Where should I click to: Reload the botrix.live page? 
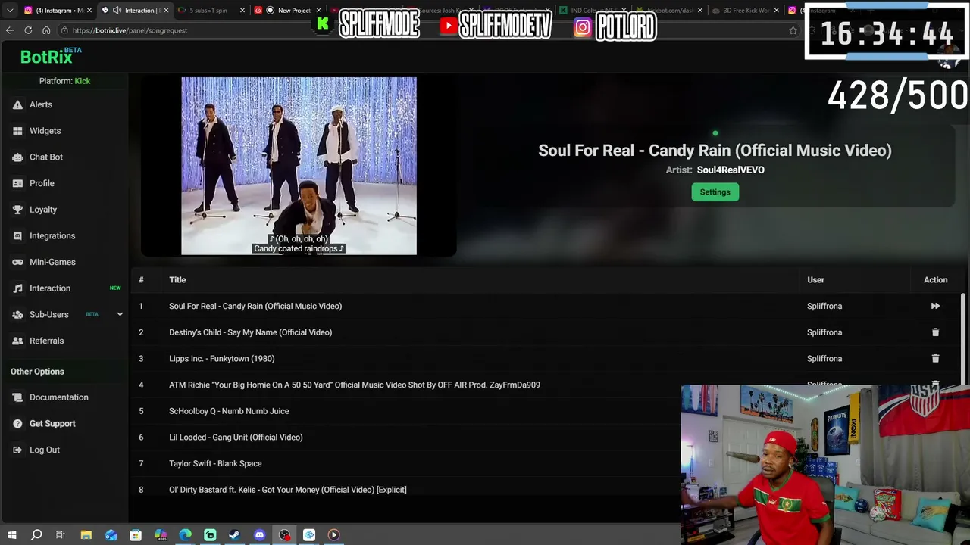coord(28,30)
